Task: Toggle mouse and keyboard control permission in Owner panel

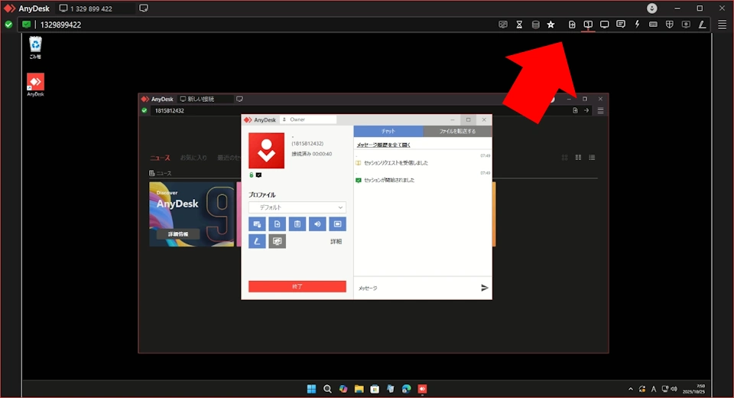Action: tap(257, 224)
